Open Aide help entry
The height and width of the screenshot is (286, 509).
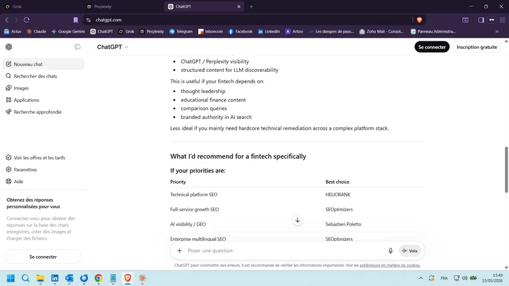[x=43, y=182]
